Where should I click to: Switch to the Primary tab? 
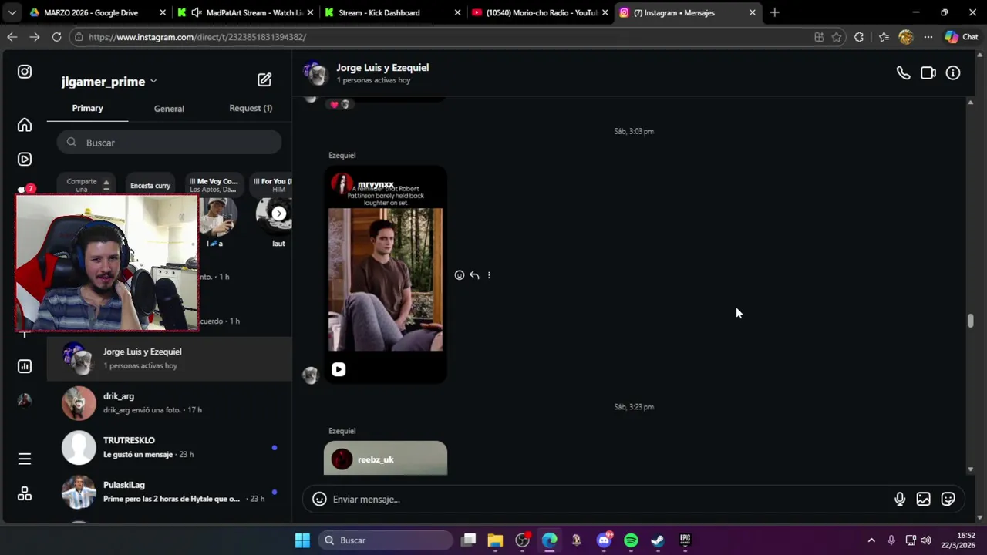point(87,108)
